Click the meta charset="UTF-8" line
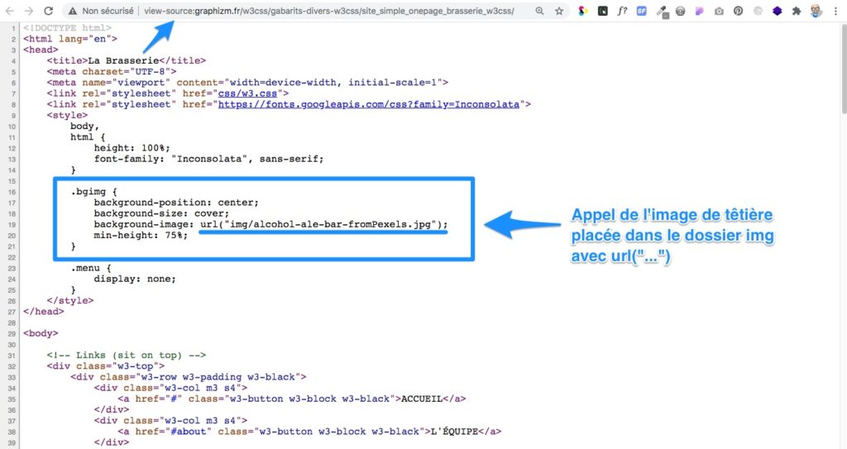 coord(112,72)
